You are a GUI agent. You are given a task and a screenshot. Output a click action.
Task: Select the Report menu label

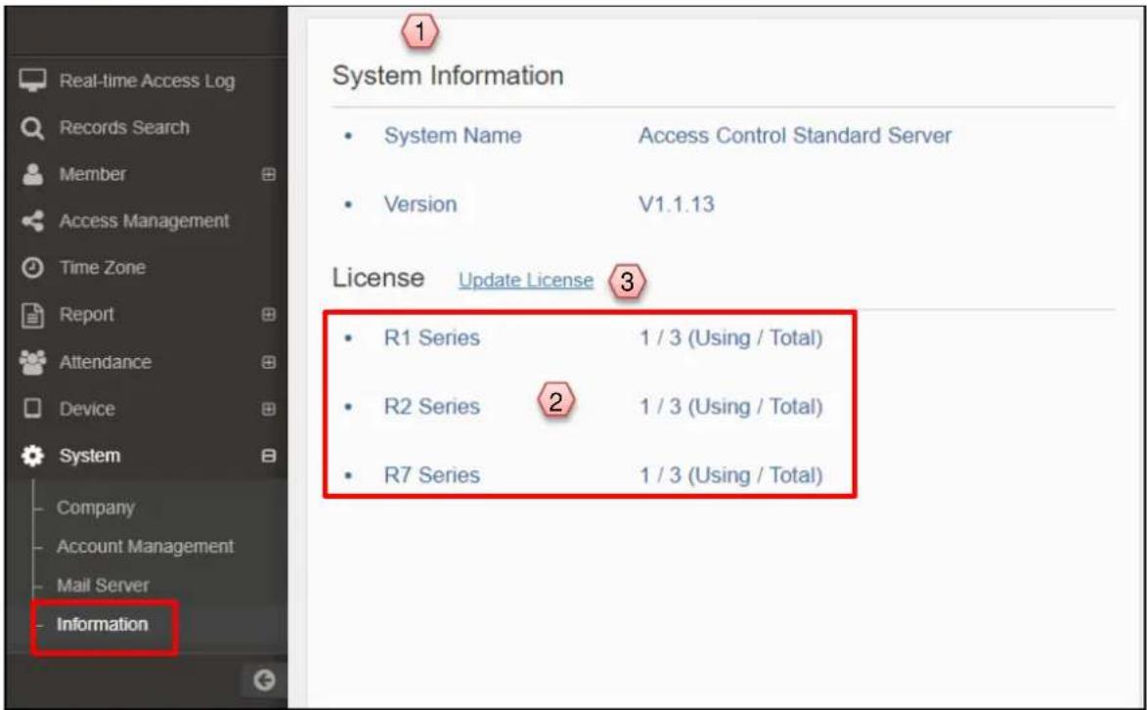click(x=87, y=315)
